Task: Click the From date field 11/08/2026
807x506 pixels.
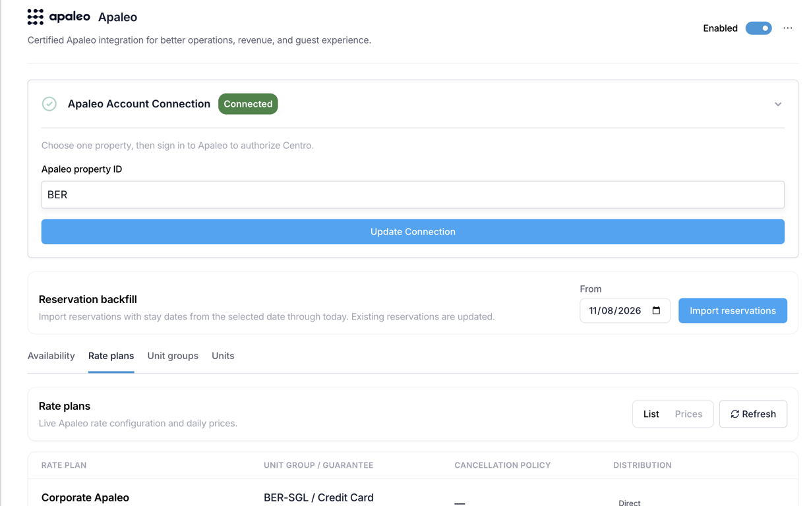Action: point(624,310)
